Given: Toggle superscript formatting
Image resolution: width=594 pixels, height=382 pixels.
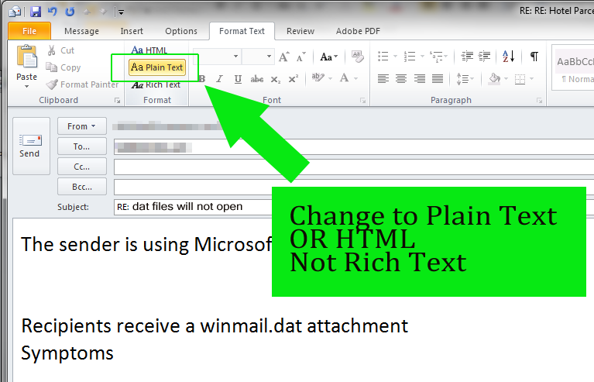Looking at the screenshot, I should [294, 79].
